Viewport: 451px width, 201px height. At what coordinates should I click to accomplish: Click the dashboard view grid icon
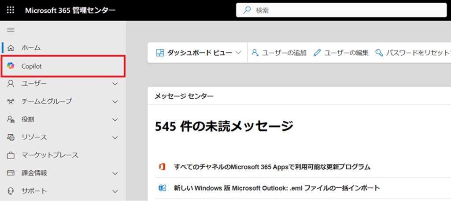(x=160, y=53)
